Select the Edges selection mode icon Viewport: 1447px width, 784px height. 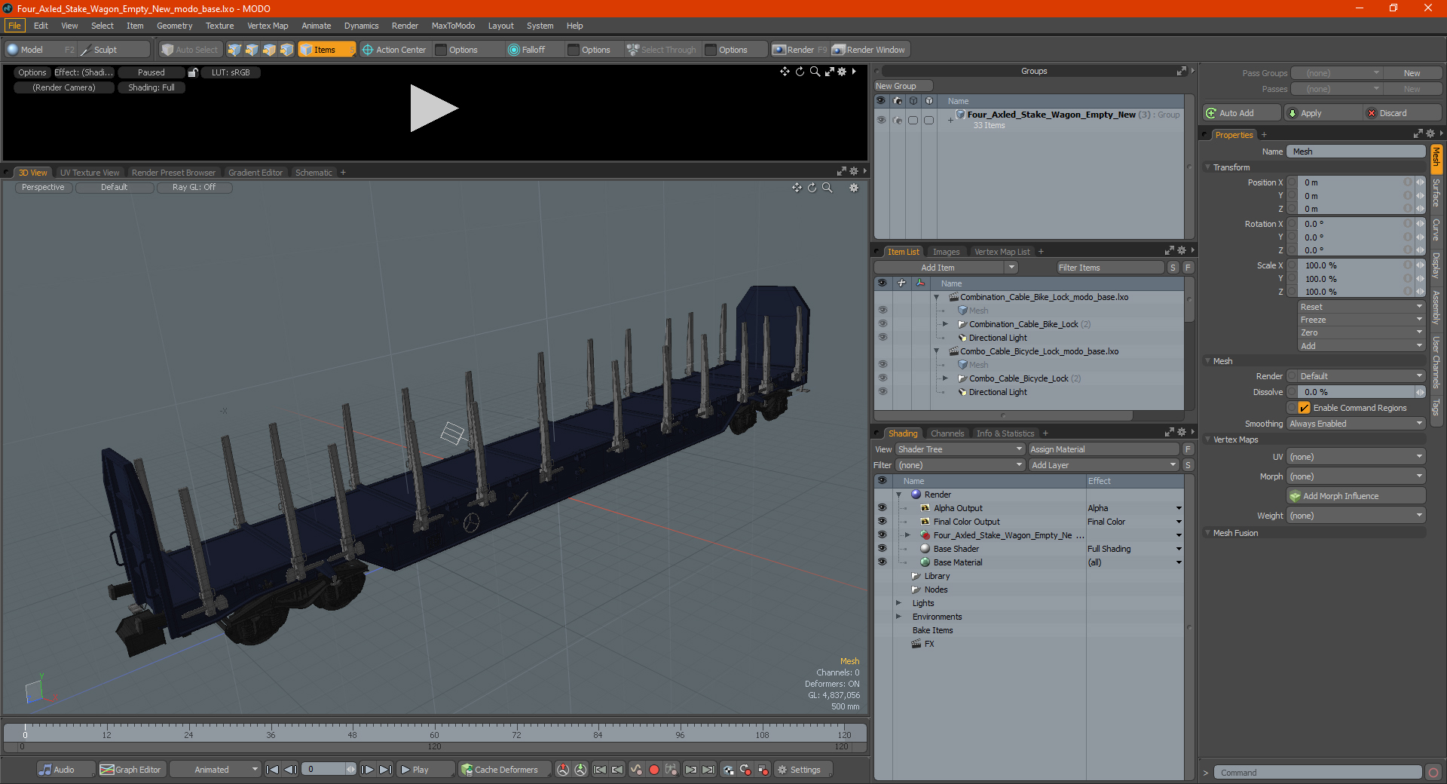252,50
